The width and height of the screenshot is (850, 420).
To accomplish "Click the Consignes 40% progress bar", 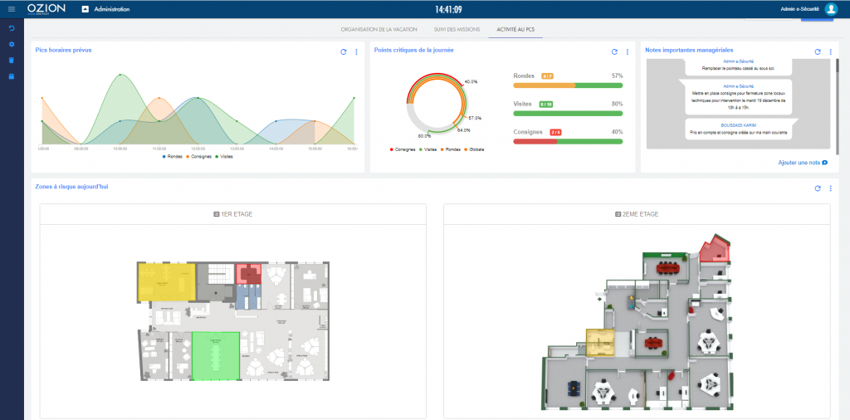I will (x=568, y=141).
